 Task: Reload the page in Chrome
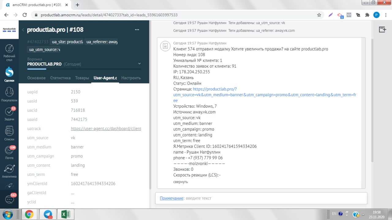(25, 15)
